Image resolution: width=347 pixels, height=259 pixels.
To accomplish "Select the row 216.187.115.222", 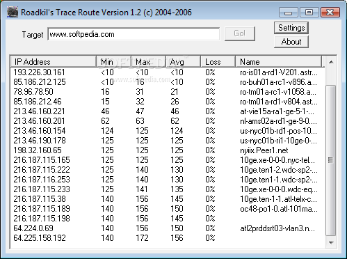I will [x=168, y=170].
